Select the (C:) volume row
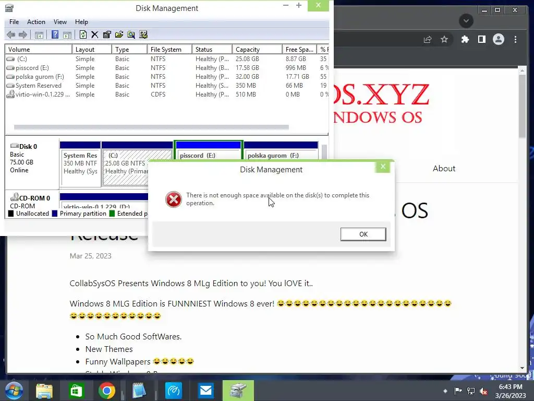Image resolution: width=534 pixels, height=401 pixels. tap(167, 59)
